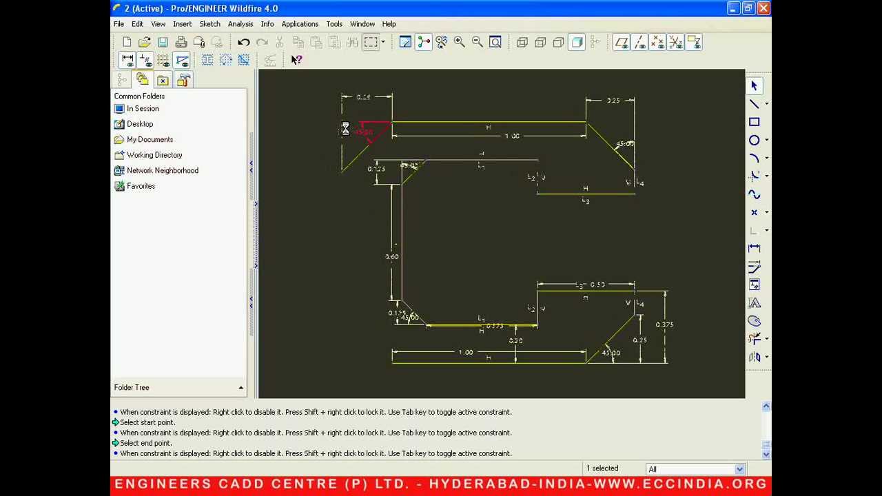This screenshot has width=882, height=496.
Task: Expand the Line tool flyout arrow
Action: pyautogui.click(x=767, y=104)
